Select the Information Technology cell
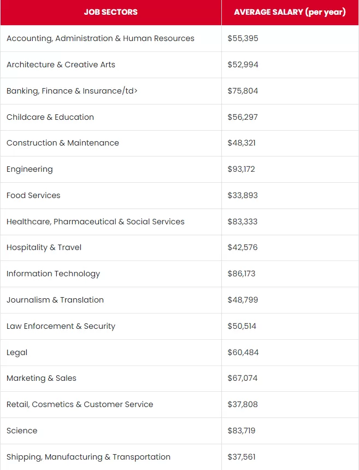 pos(111,274)
